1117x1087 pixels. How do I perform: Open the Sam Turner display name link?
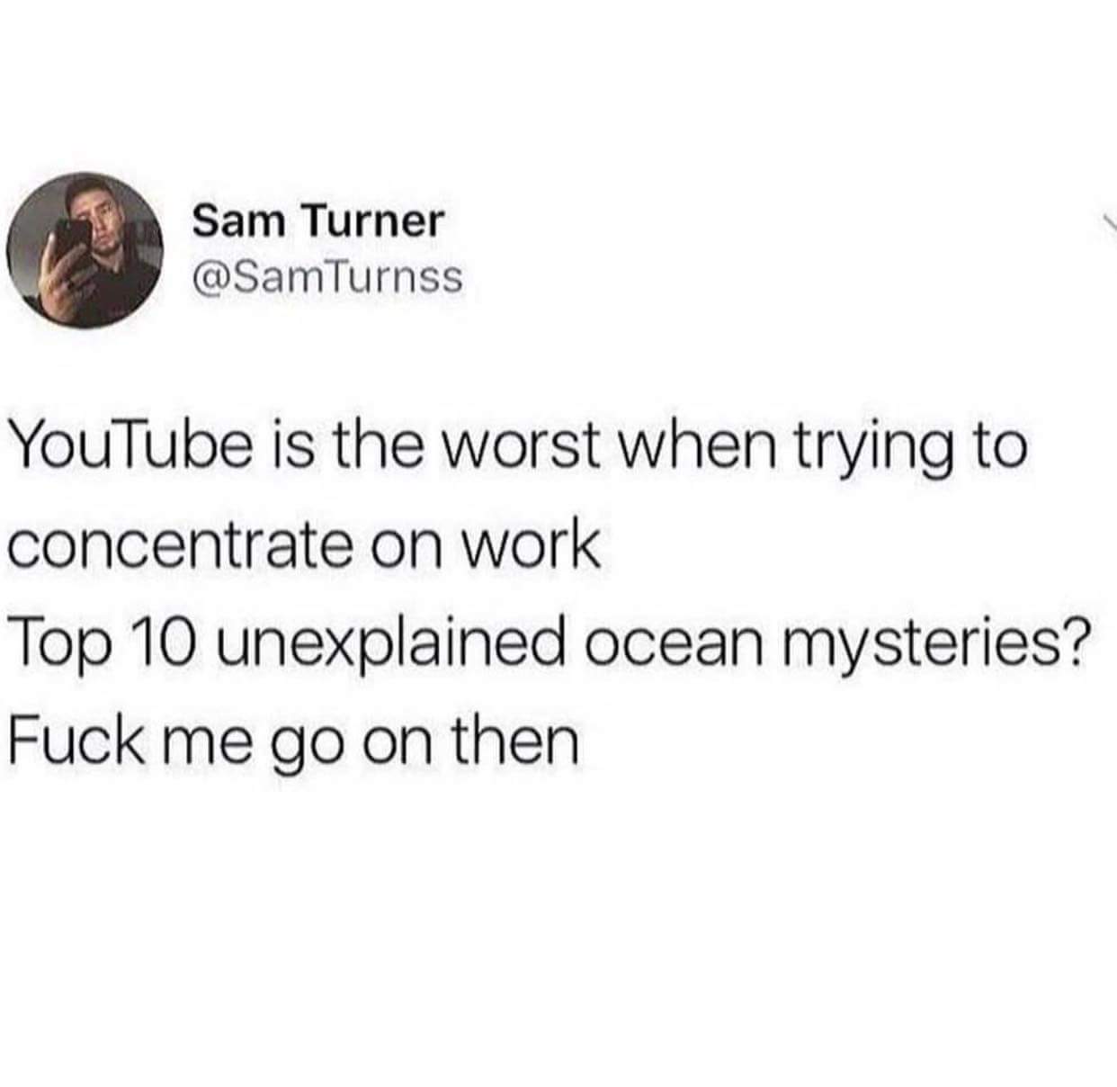(x=318, y=221)
